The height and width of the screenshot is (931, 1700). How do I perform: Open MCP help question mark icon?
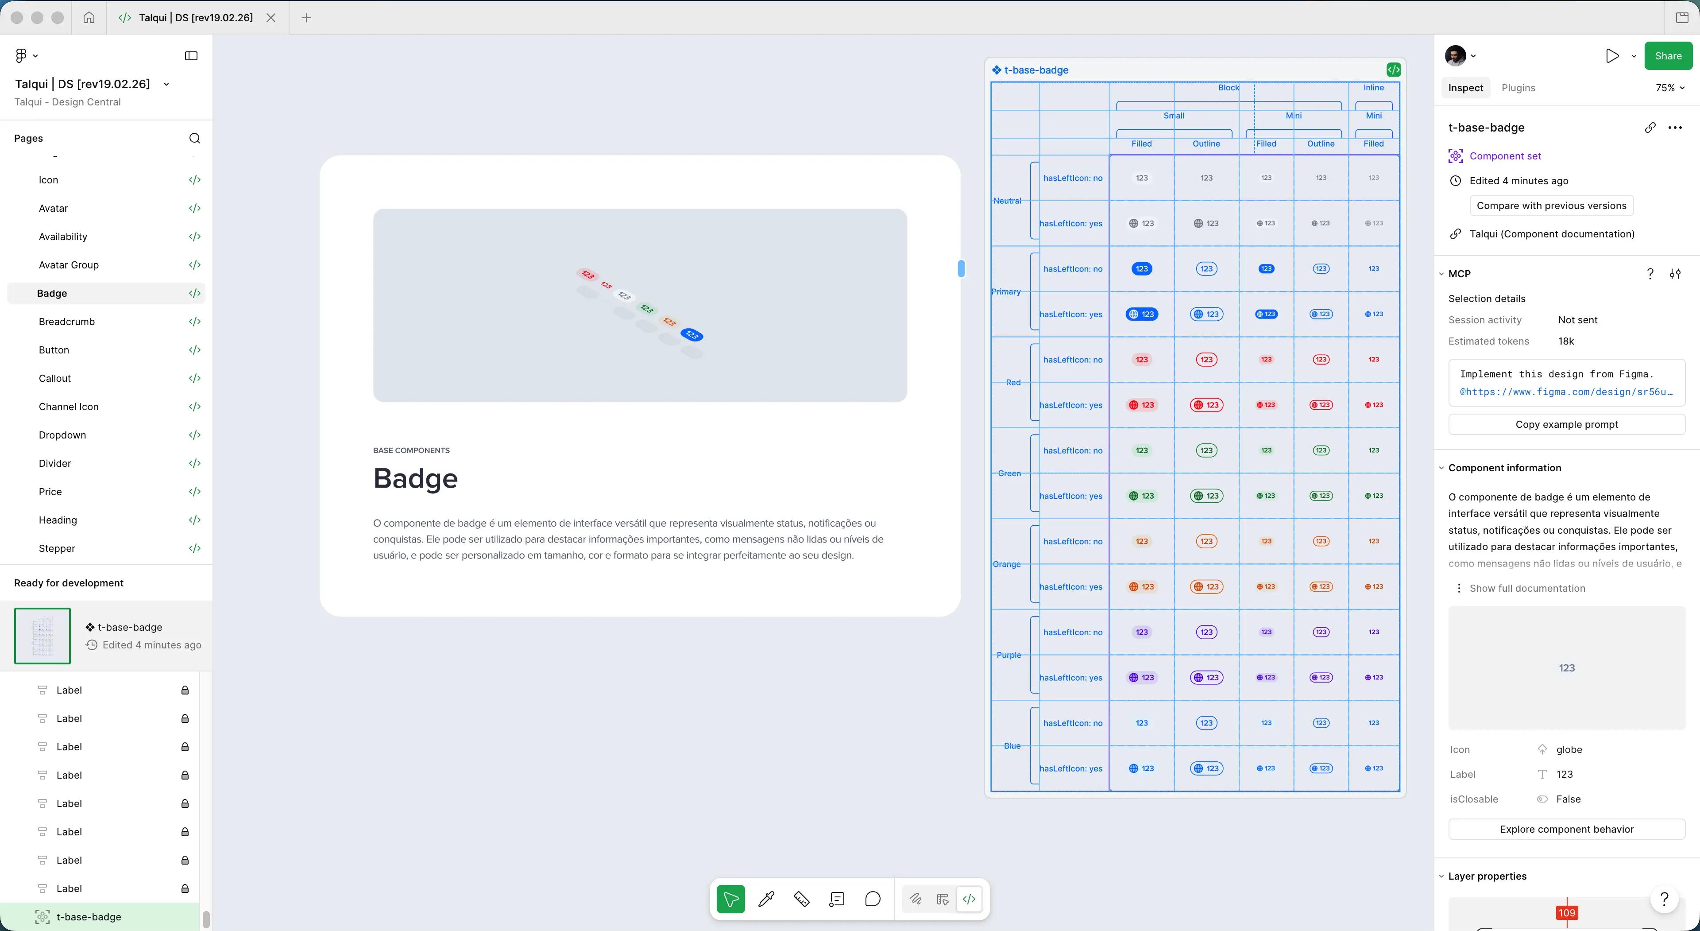pyautogui.click(x=1650, y=273)
